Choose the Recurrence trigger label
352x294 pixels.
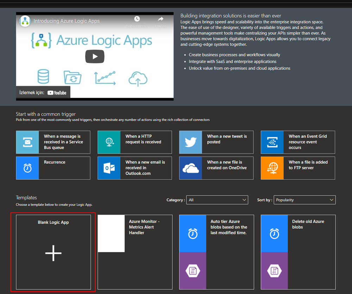pos(55,162)
